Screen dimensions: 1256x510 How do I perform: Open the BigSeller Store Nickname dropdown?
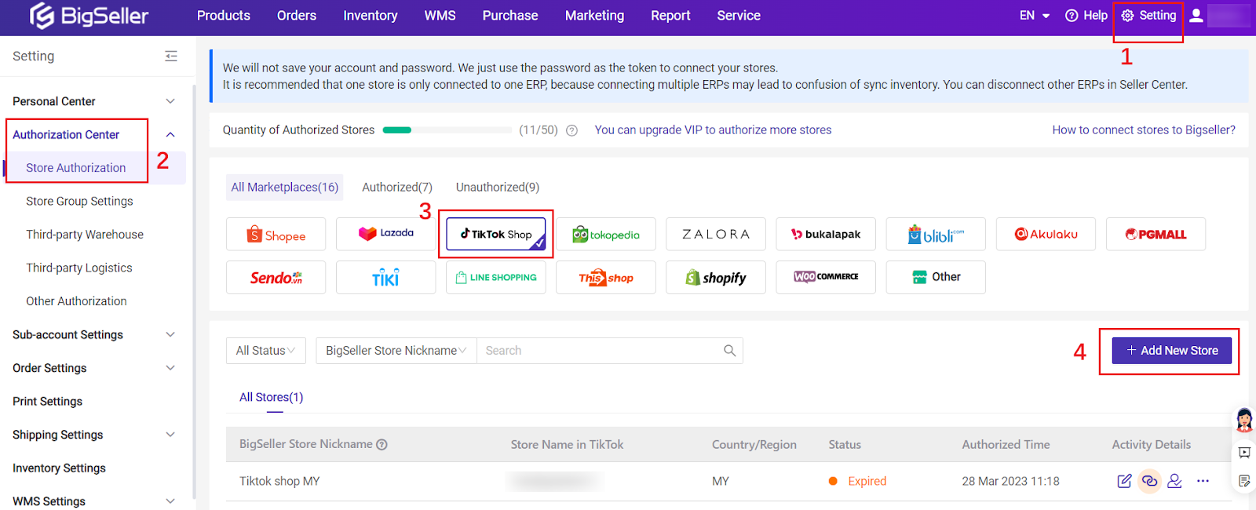[396, 351]
